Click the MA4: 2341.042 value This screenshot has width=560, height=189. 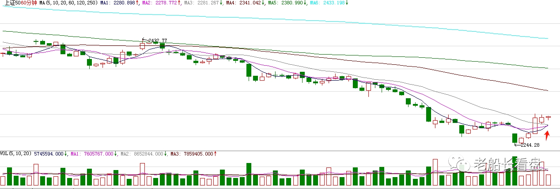point(243,3)
